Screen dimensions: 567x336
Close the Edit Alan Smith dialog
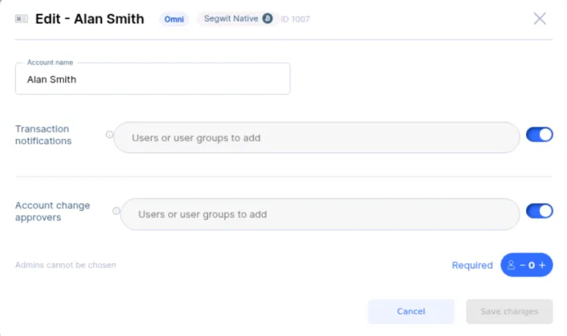click(x=540, y=18)
